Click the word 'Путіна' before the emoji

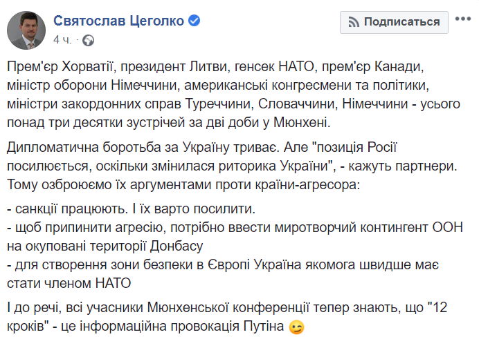264,327
